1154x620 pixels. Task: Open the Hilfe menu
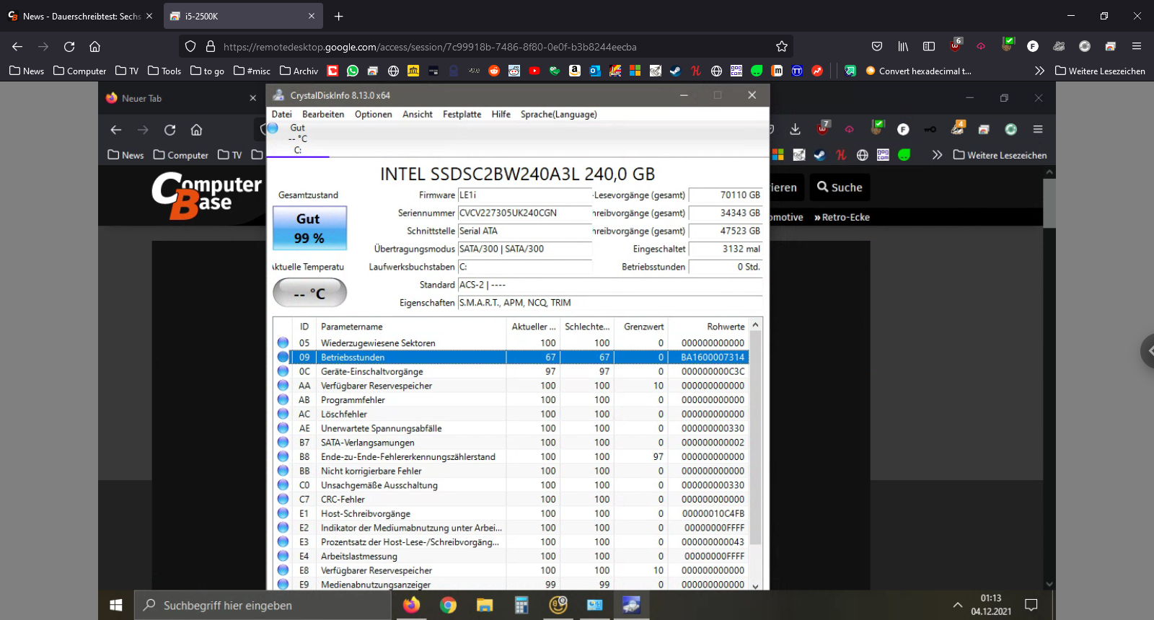[x=501, y=114]
